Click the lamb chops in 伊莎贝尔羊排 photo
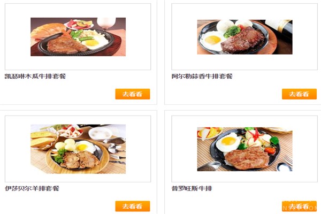The height and width of the screenshot is (214, 321). (80, 160)
